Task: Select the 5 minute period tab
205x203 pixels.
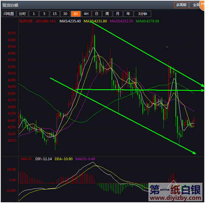Action: tap(44, 14)
